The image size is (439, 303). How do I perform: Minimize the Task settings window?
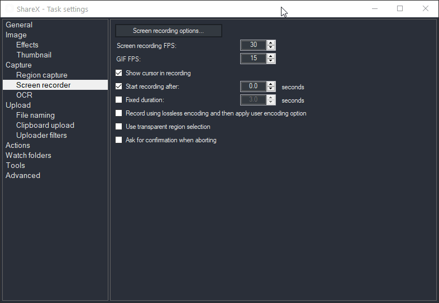pyautogui.click(x=375, y=9)
